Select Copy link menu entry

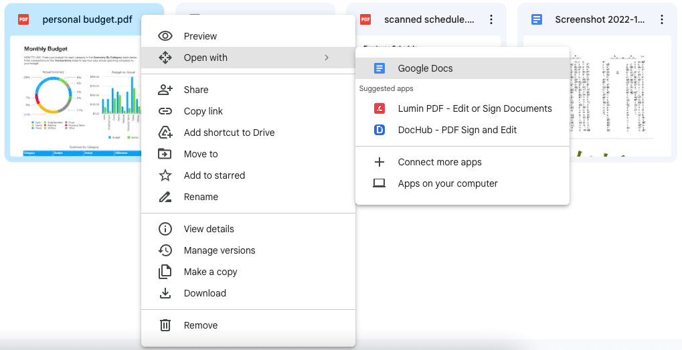point(248,111)
